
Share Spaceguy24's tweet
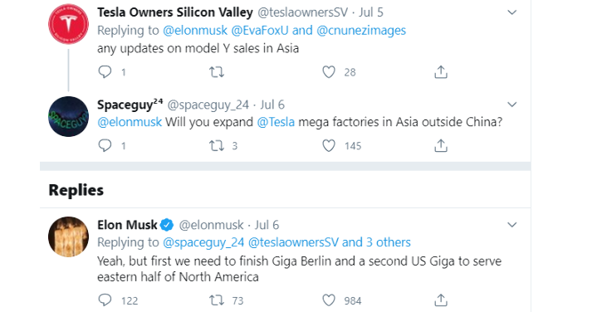point(441,145)
